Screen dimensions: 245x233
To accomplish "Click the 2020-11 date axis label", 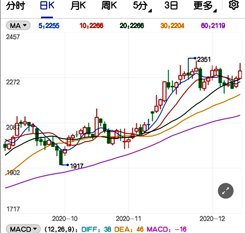I will 128,219.
